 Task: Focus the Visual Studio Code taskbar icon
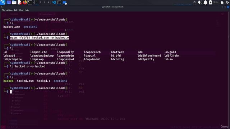(x=54, y=3)
